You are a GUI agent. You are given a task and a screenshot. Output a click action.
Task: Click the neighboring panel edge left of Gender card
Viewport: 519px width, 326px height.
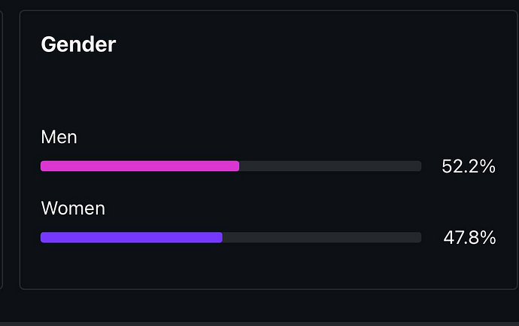point(2,151)
